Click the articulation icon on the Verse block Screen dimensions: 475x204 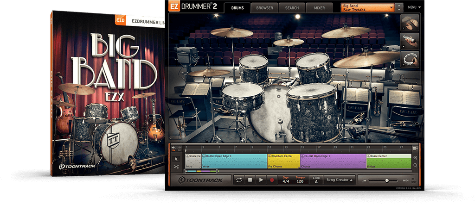(x=204, y=156)
